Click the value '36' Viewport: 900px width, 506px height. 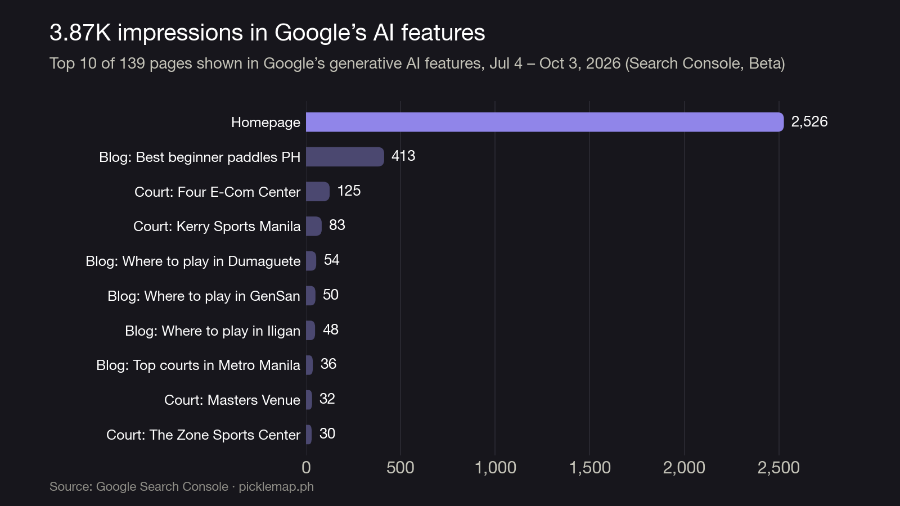(328, 364)
